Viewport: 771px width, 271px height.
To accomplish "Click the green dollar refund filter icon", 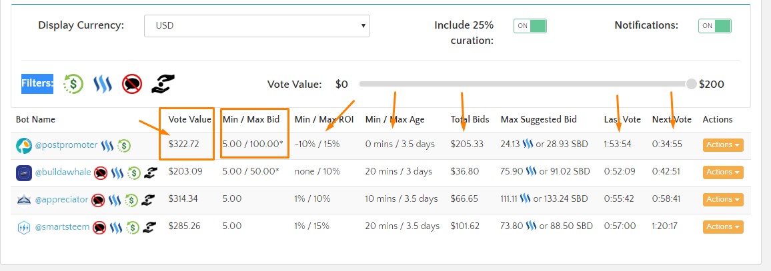I will [73, 84].
